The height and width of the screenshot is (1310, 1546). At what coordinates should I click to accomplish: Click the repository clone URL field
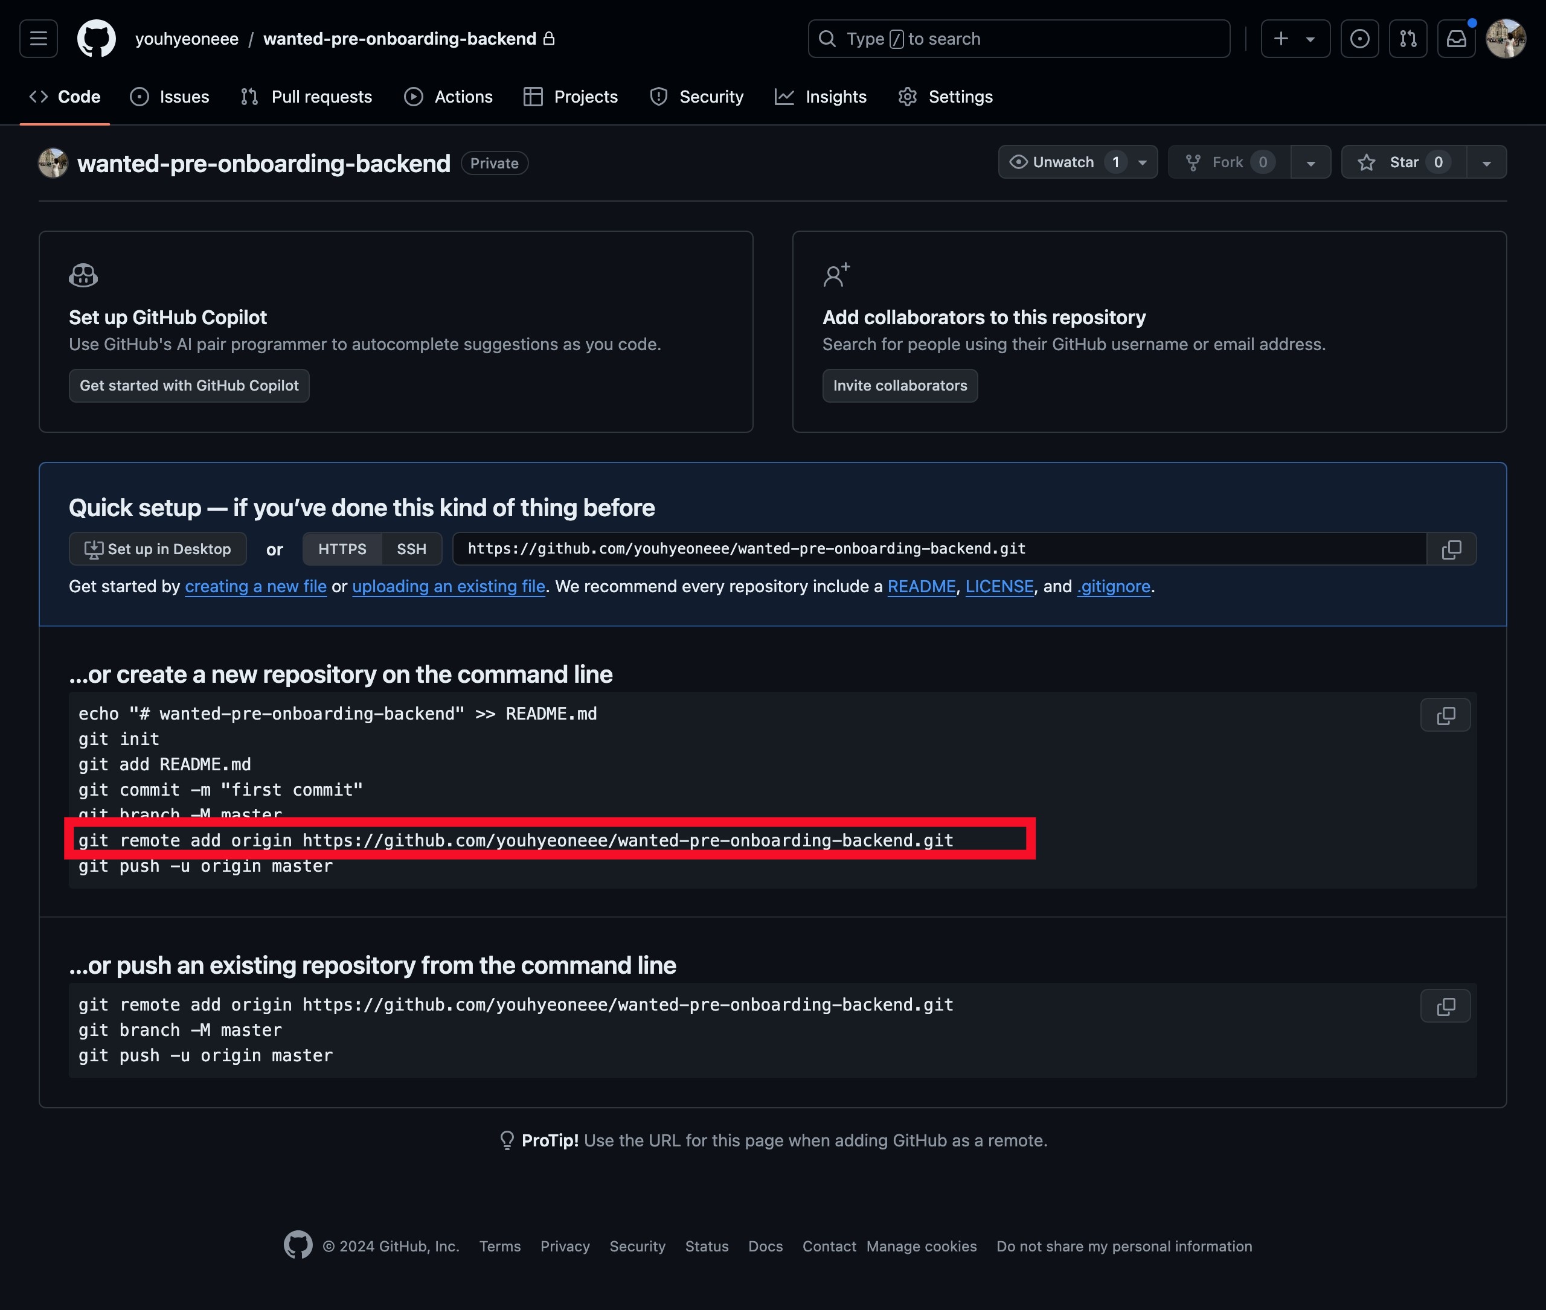940,549
